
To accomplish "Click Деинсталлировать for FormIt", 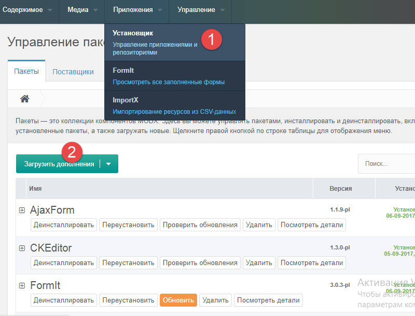I will coord(64,300).
